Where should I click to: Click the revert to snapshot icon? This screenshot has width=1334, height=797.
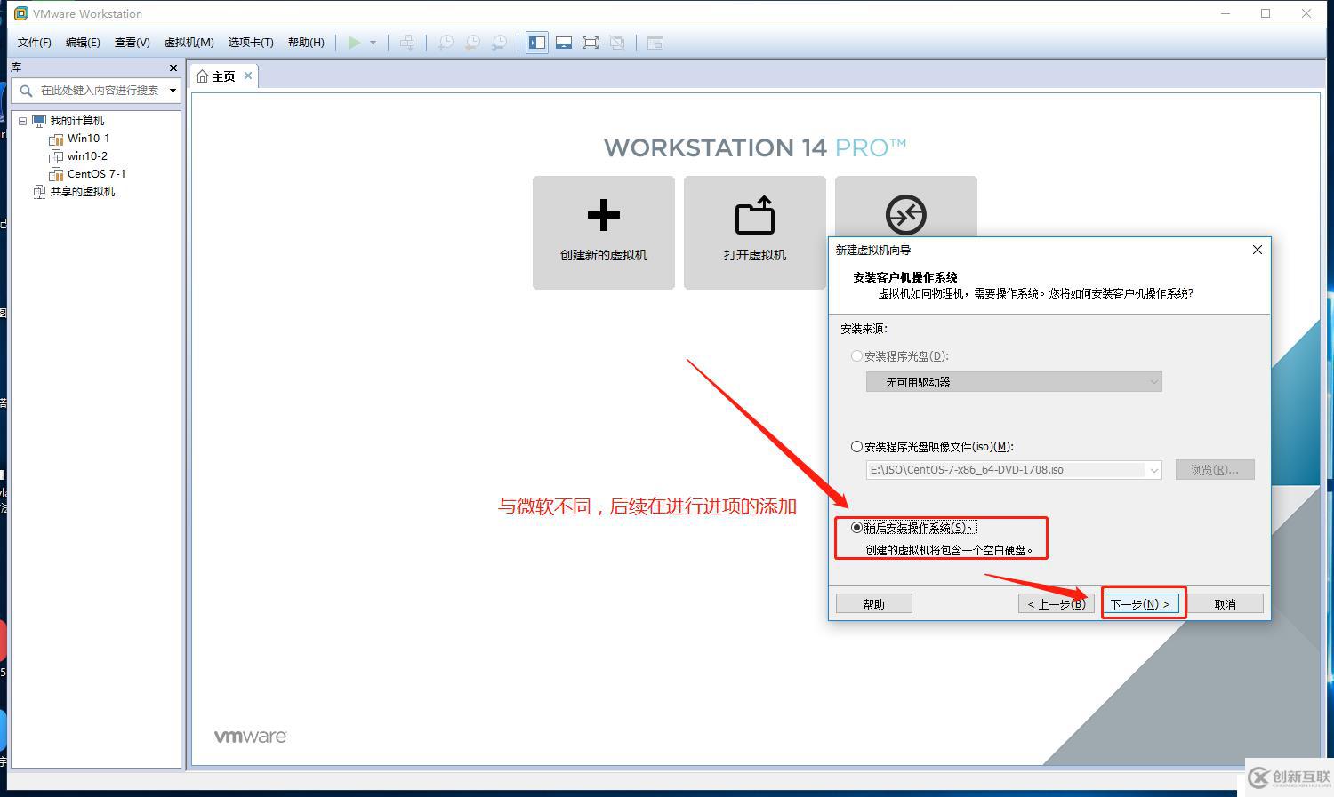(x=473, y=43)
